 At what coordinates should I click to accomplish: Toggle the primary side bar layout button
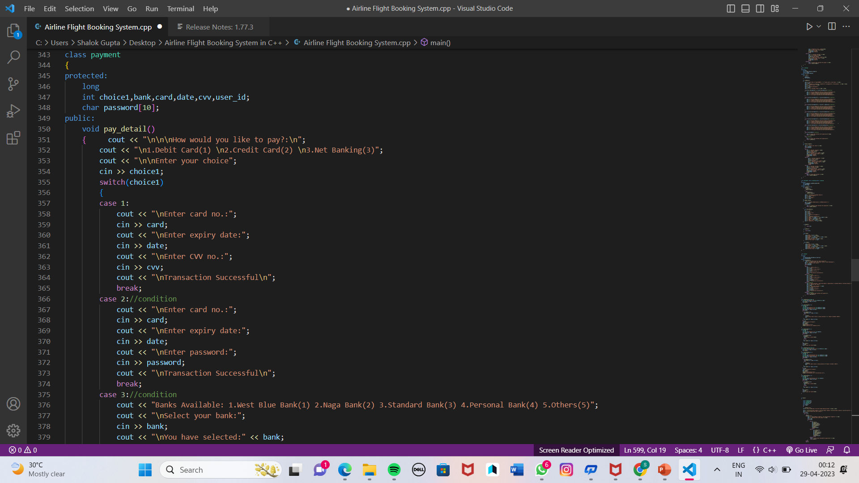(x=731, y=8)
